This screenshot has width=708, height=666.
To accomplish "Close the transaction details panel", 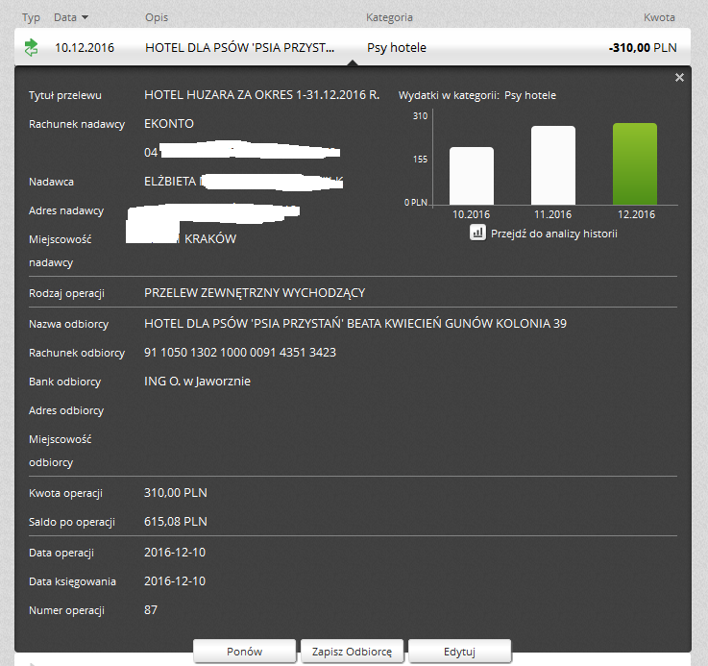I will (679, 78).
